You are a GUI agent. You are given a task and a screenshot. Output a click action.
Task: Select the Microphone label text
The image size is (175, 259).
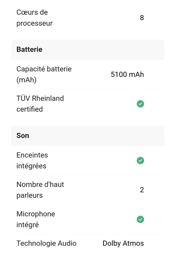(x=36, y=214)
